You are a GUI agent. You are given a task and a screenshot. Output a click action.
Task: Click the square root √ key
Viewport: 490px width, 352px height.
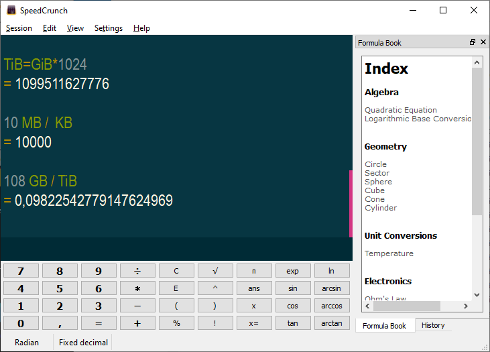click(x=215, y=271)
